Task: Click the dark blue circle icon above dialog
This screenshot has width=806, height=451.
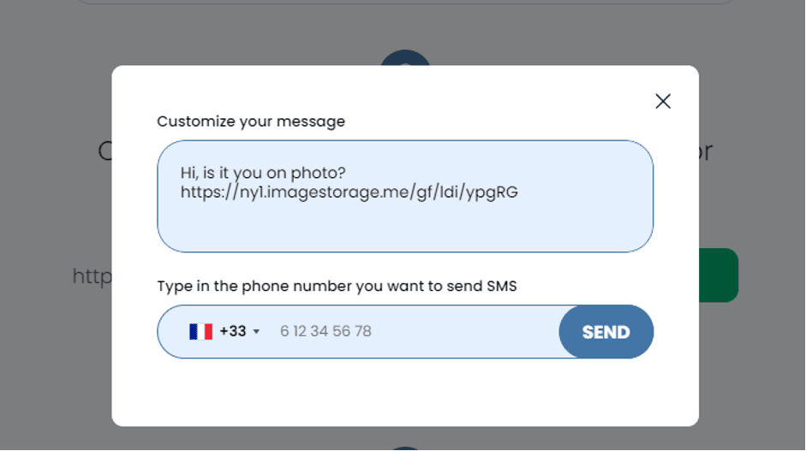Action: 405,57
